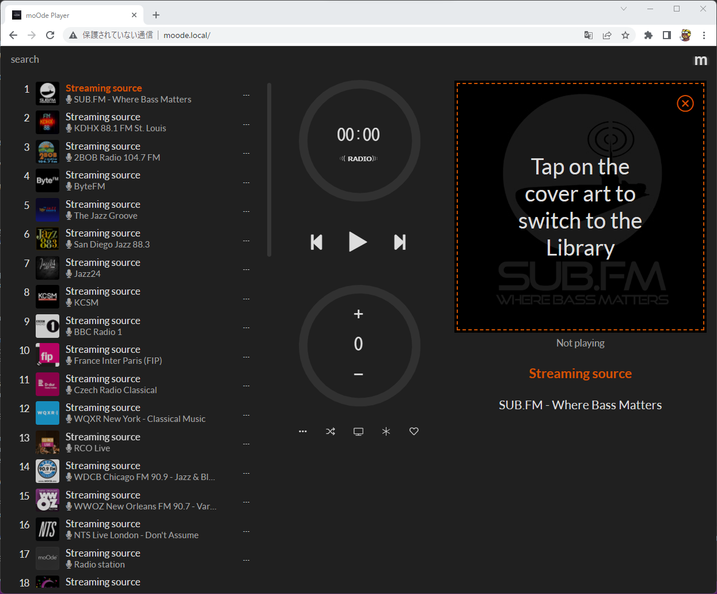
Task: Click Jazz24 station logo
Action: click(x=47, y=268)
